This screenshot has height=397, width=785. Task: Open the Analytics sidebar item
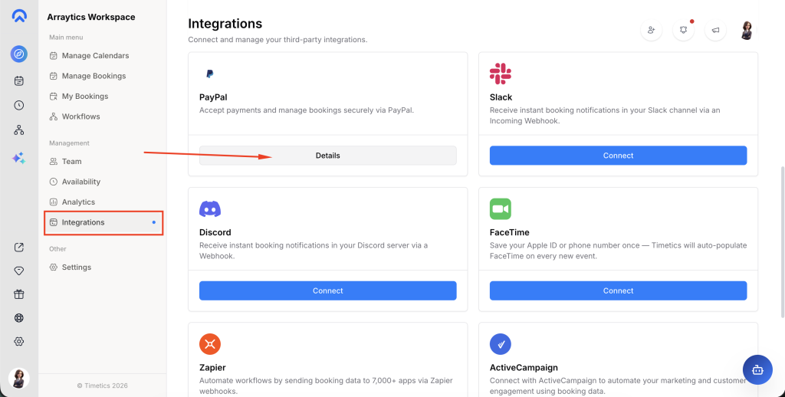[78, 202]
